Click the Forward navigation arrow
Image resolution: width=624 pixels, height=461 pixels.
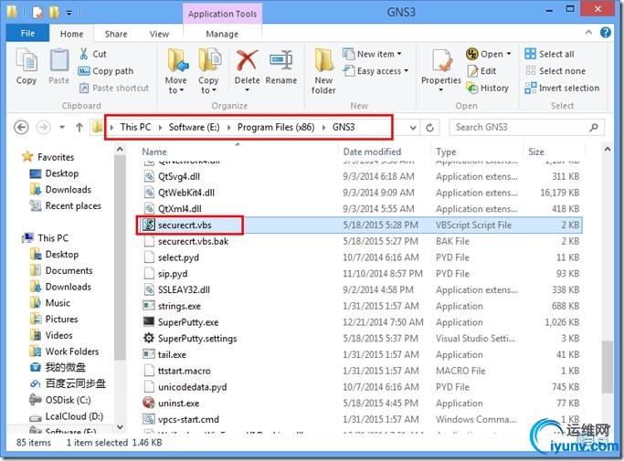[x=43, y=127]
